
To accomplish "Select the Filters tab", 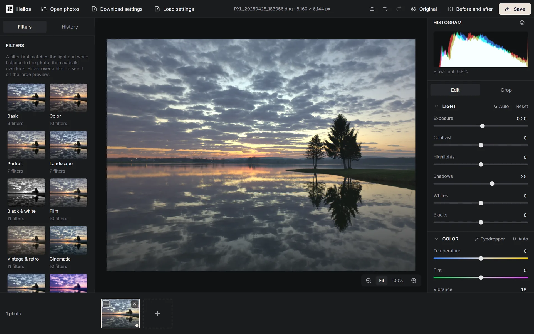I will point(25,27).
